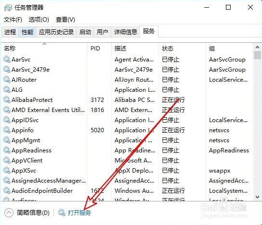262x225 pixels.
Task: Sort by the 名称 column header
Action: [x=44, y=49]
